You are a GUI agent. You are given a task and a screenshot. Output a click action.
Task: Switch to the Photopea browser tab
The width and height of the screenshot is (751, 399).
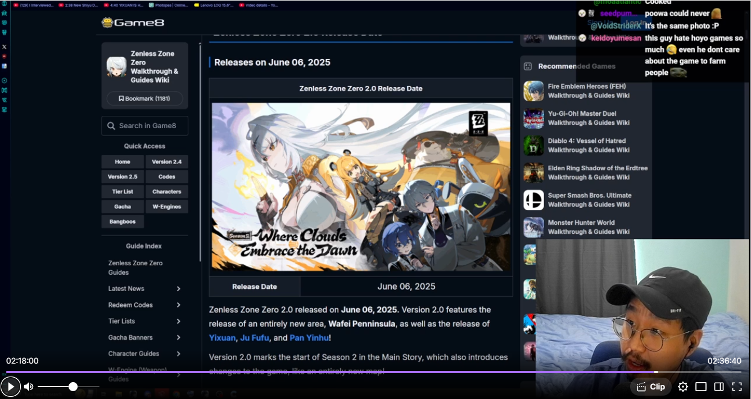(x=169, y=5)
